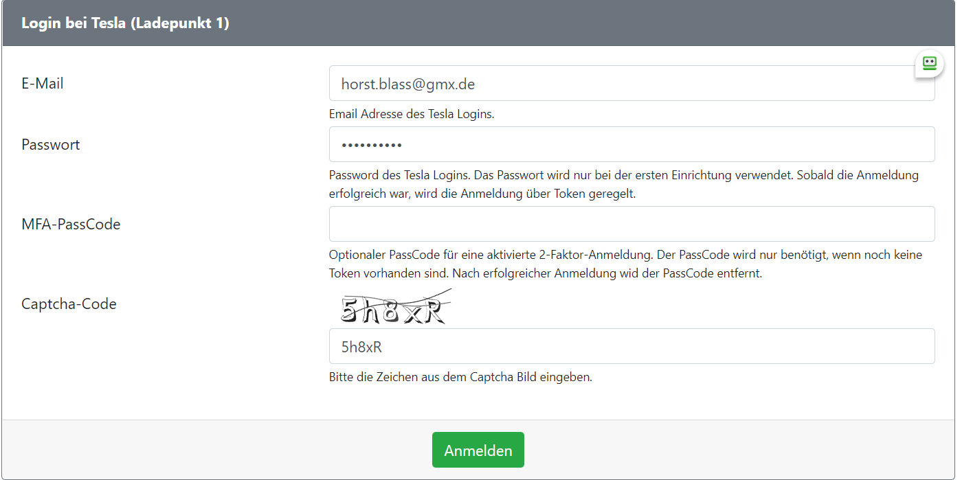Click the Captcha-Code text input
The width and height of the screenshot is (962, 480).
pyautogui.click(x=631, y=346)
